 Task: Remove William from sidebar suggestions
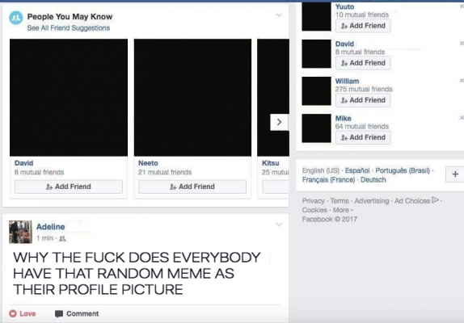coord(462,81)
